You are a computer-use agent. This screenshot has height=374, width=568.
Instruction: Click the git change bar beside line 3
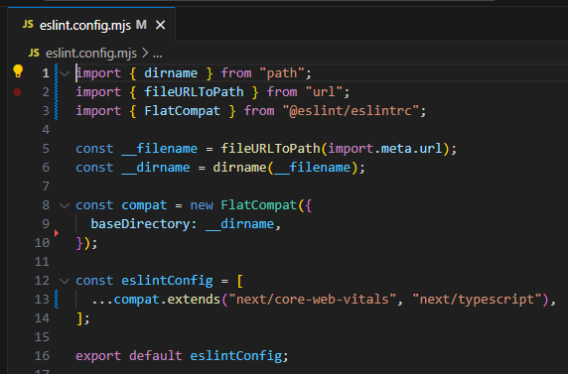[x=57, y=111]
